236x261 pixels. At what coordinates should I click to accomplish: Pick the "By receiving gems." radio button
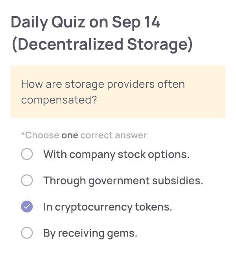[27, 233]
